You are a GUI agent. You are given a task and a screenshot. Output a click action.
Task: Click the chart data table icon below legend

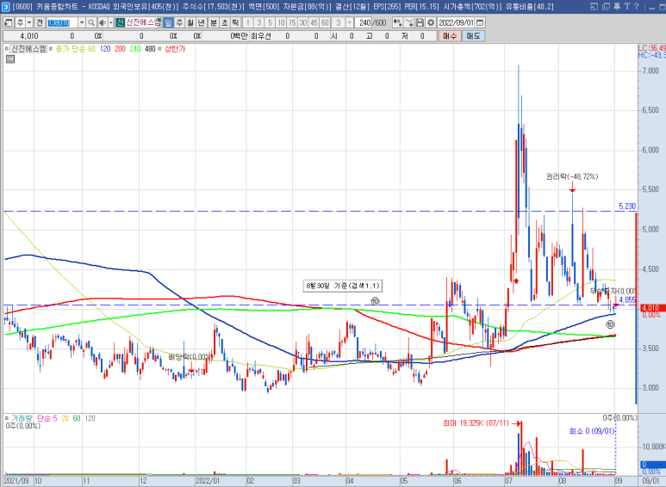[10, 59]
